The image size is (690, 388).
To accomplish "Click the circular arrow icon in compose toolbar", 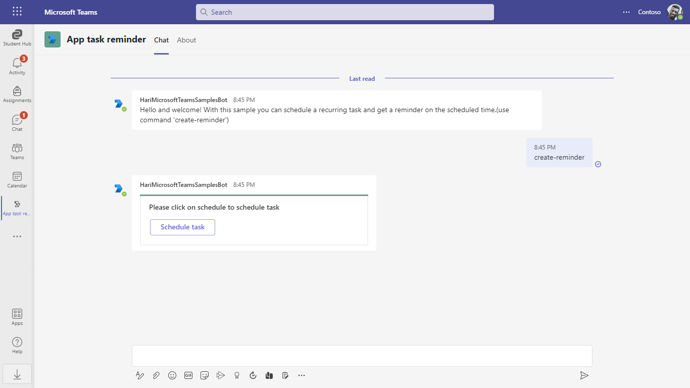I will click(x=253, y=375).
